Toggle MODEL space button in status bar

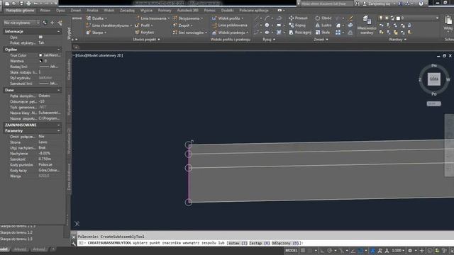pyautogui.click(x=292, y=250)
